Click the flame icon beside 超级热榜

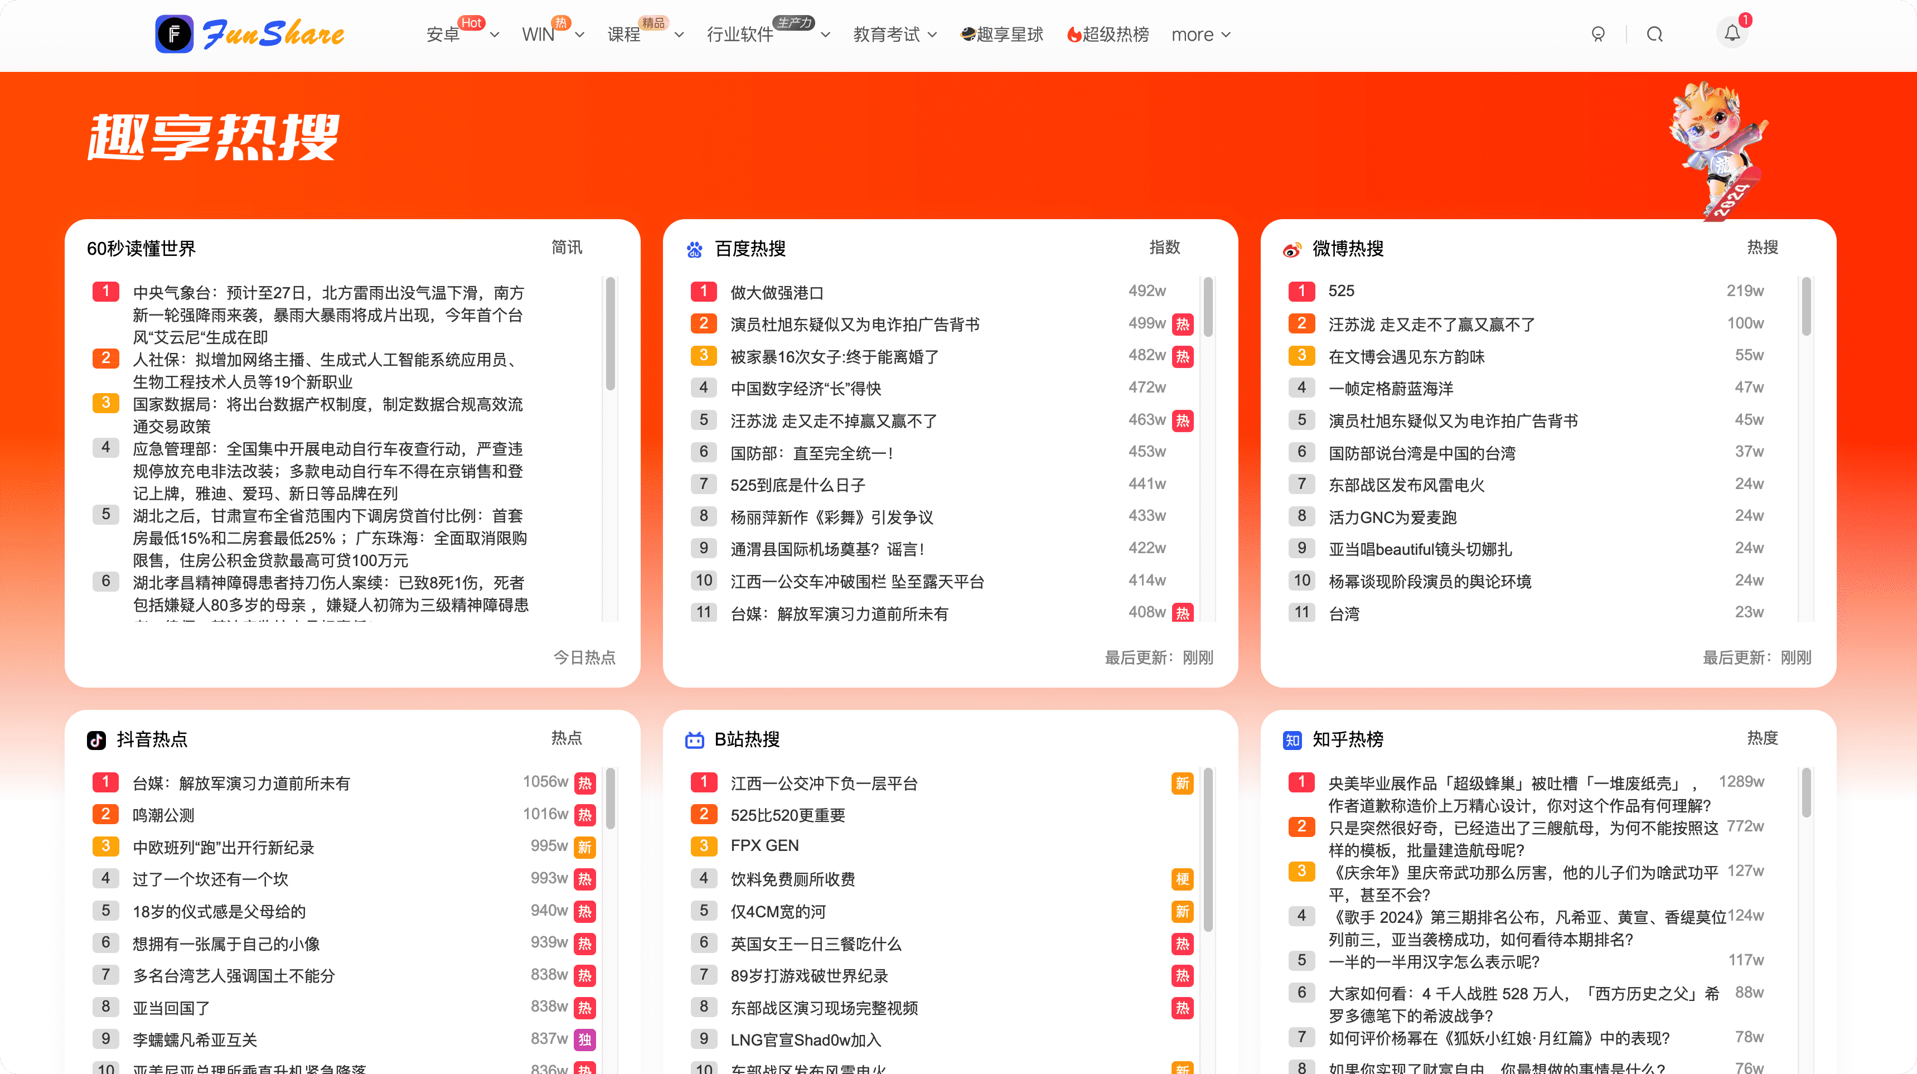(x=1074, y=34)
